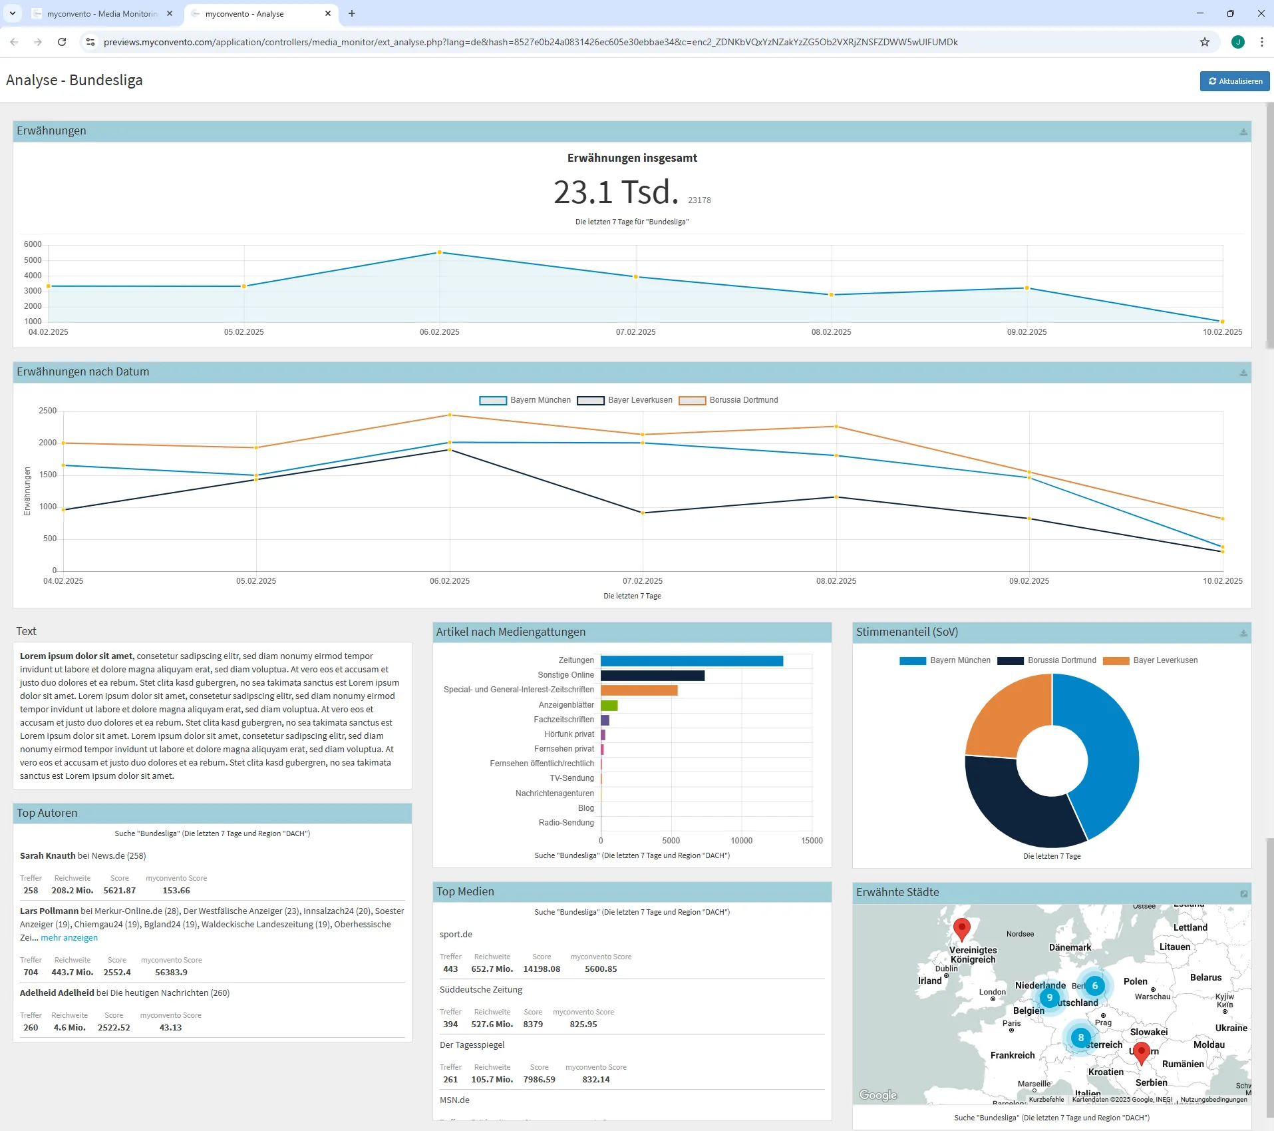The image size is (1274, 1131).
Task: Open the browser three-dot menu
Action: (1261, 42)
